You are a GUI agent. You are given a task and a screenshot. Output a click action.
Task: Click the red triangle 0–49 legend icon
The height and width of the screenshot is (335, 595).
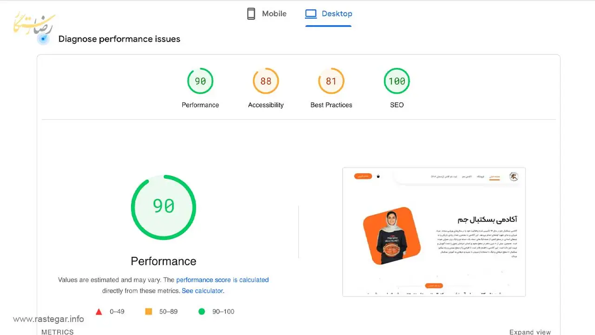pos(99,312)
